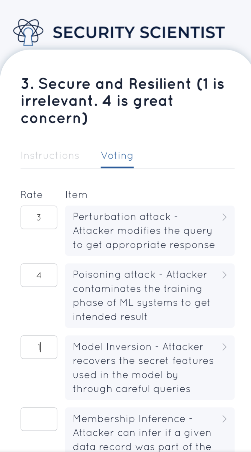Click the Item column header
Screen dimensions: 251x452
pos(76,195)
